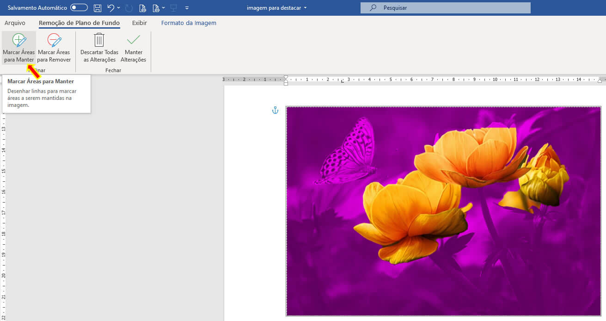Select the Remoção de Plano de Fundo tab
Image resolution: width=606 pixels, height=321 pixels.
click(79, 23)
